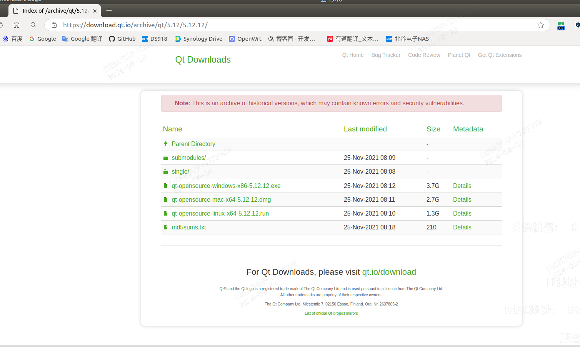Click the folder icon beside single/
The height and width of the screenshot is (347, 580).
pyautogui.click(x=166, y=171)
